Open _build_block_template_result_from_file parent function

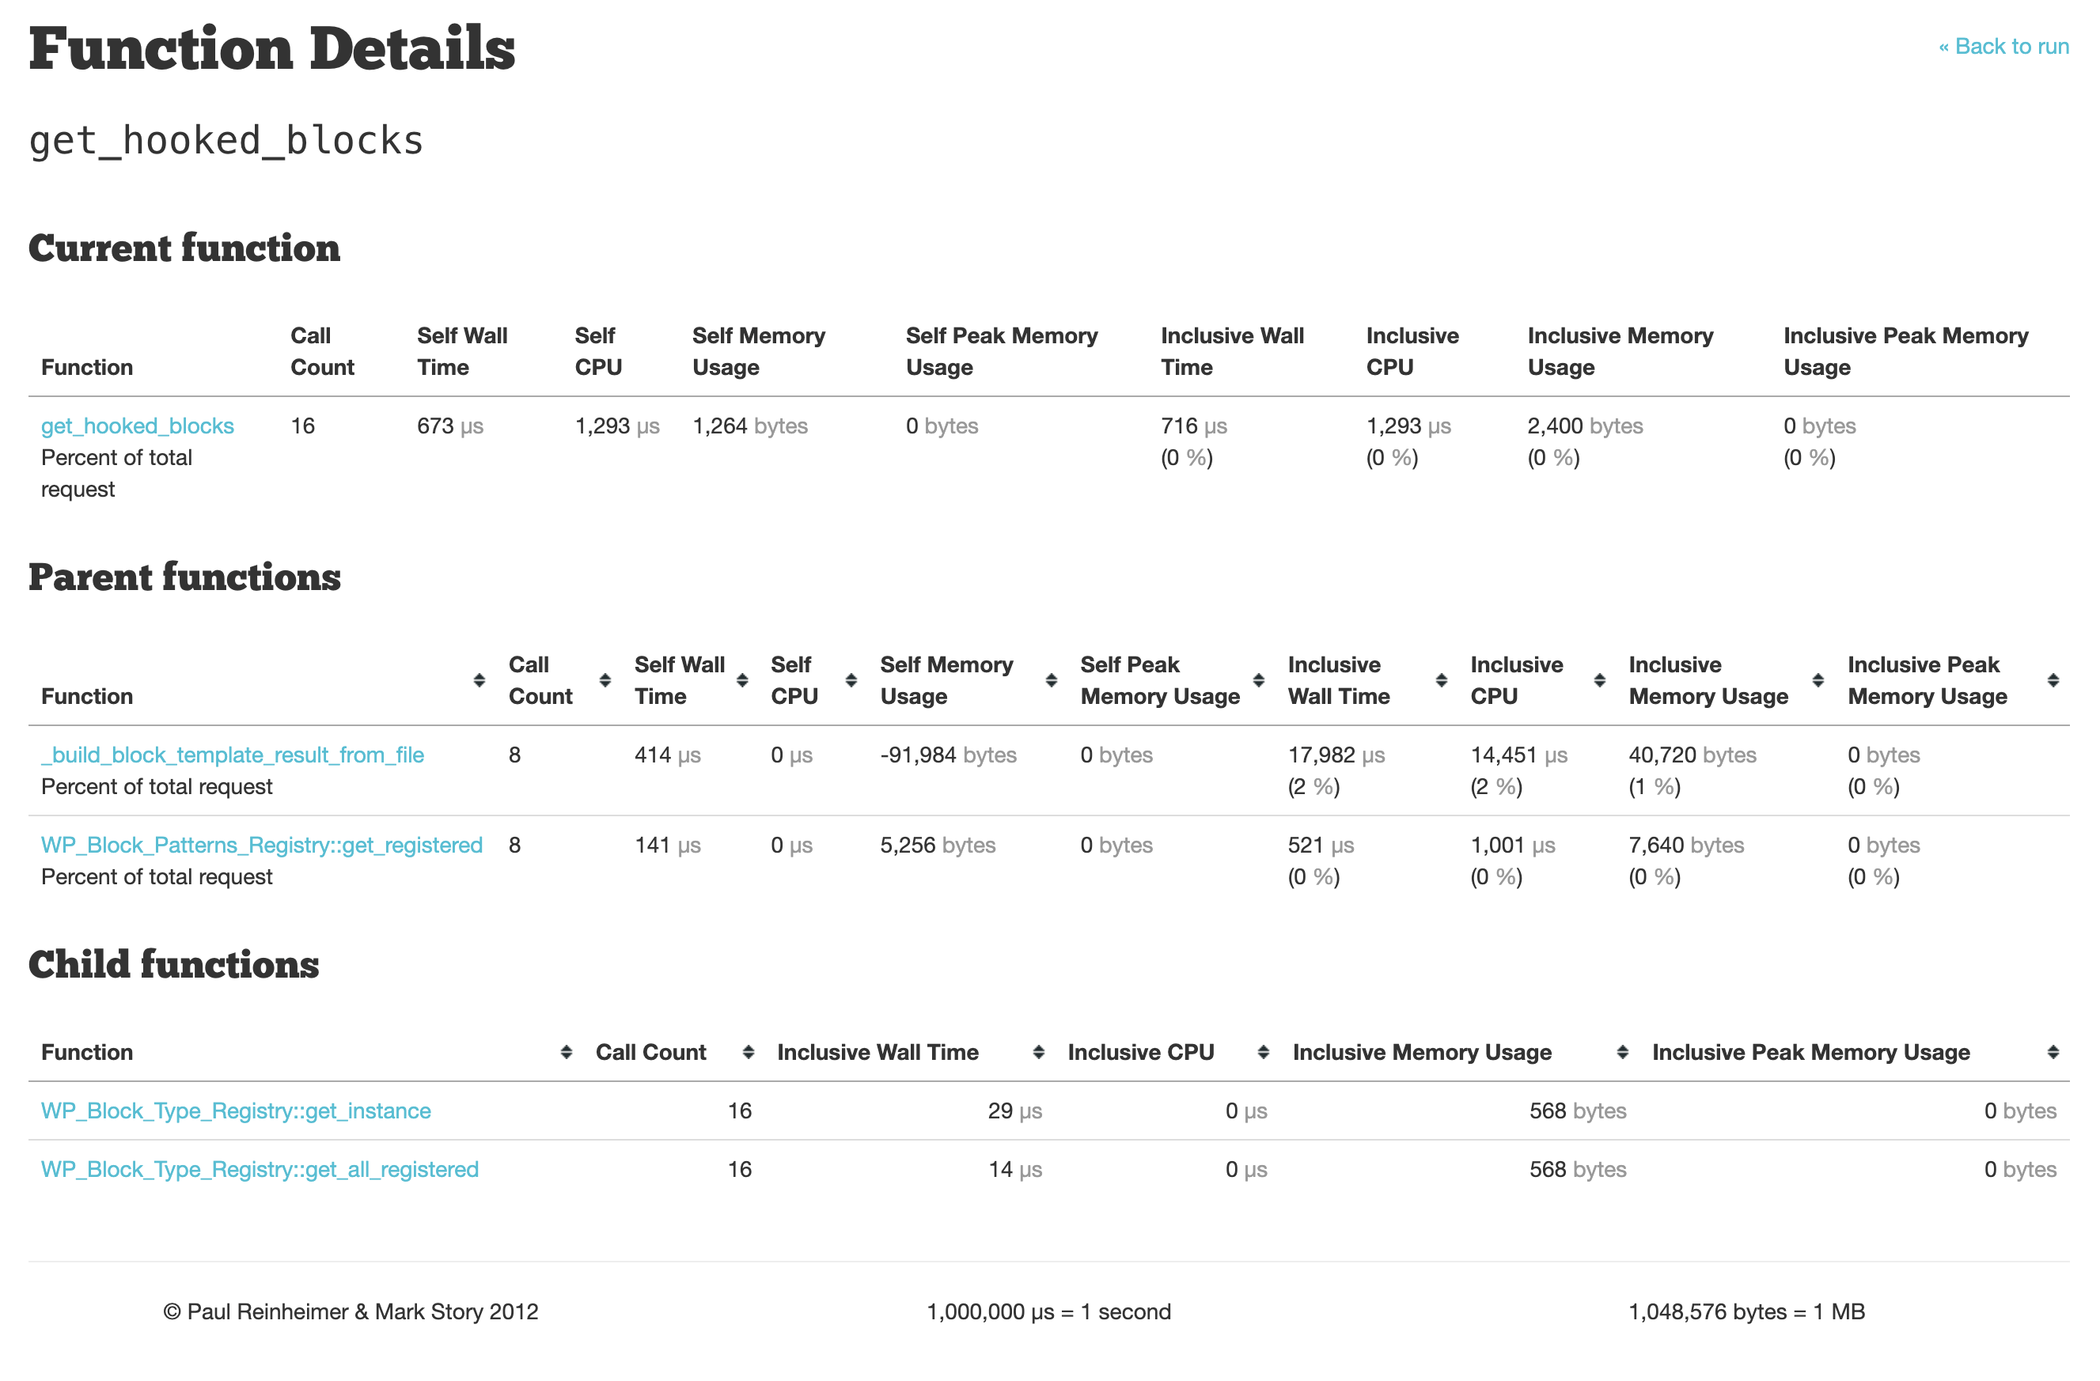(232, 755)
